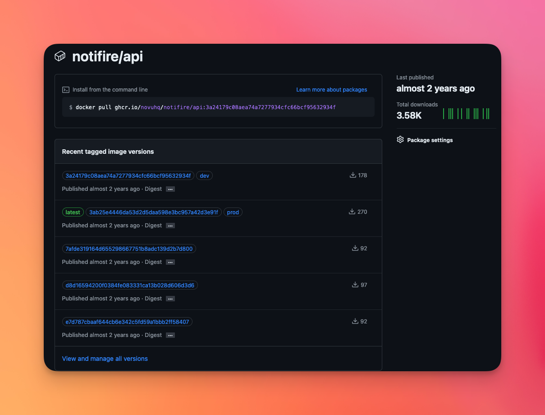Click the download icon next to 97
Screen dimensions: 545x415
(x=355, y=285)
